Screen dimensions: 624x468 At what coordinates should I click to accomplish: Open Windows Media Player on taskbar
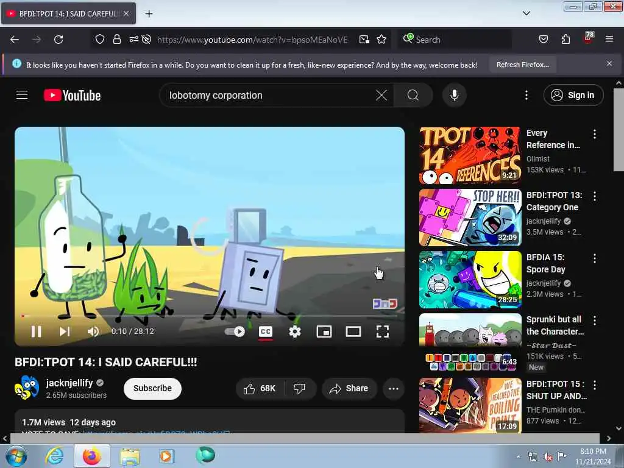pyautogui.click(x=166, y=456)
